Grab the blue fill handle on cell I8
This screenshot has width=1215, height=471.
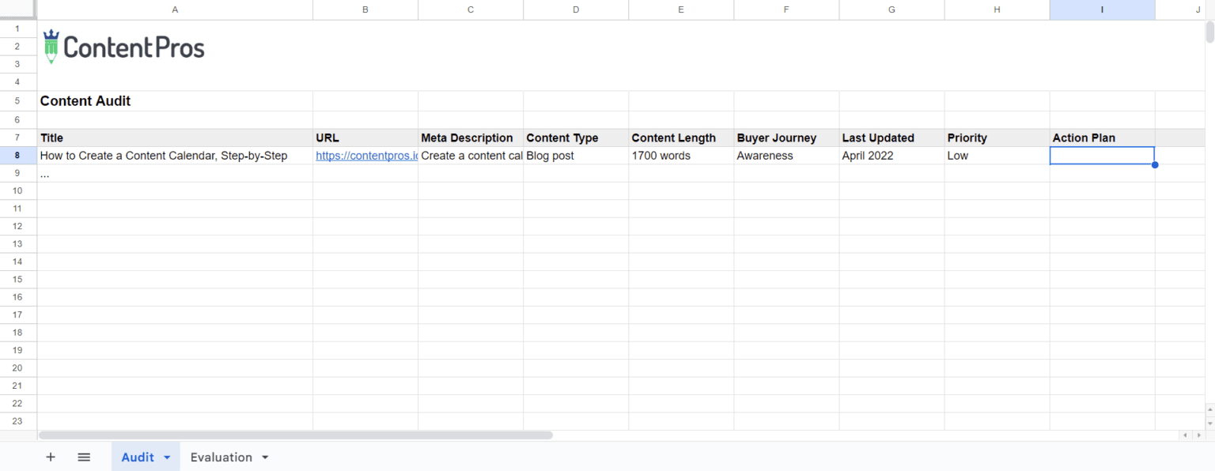pyautogui.click(x=1155, y=165)
